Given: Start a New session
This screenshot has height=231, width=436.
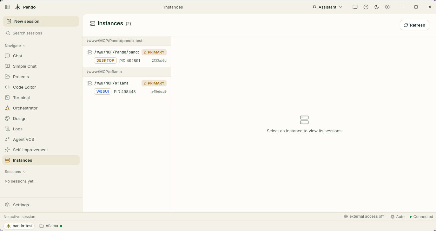Looking at the screenshot, I should coord(41,21).
